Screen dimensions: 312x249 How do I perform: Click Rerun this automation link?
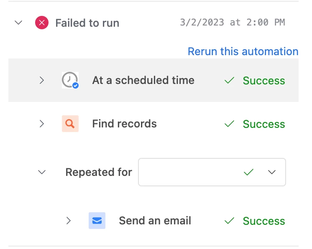pyautogui.click(x=243, y=51)
